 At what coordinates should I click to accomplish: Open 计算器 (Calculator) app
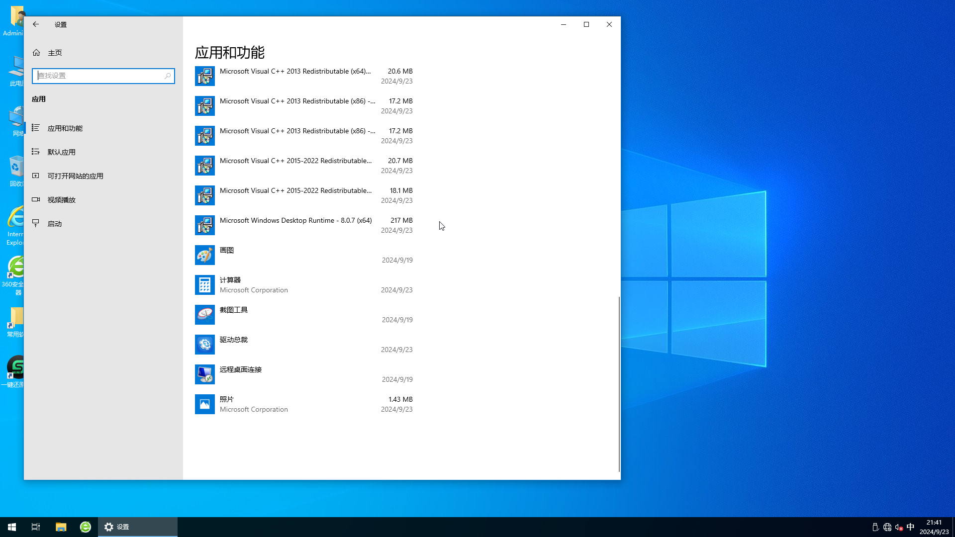click(303, 284)
